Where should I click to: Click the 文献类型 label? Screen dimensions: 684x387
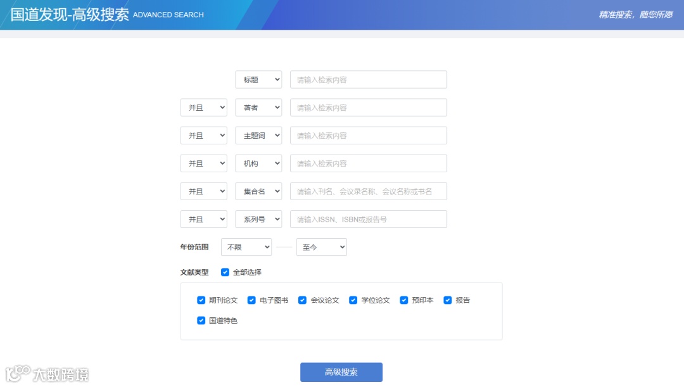194,272
